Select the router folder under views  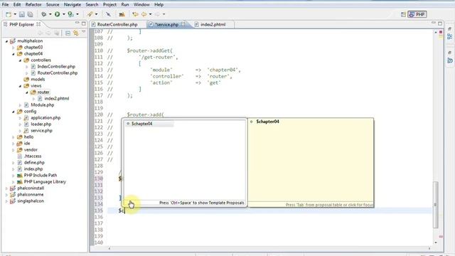[43, 92]
